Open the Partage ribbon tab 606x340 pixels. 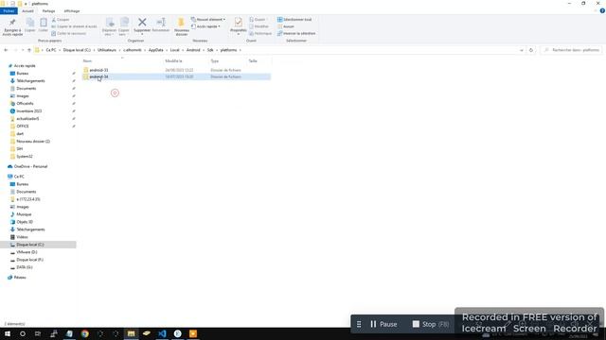48,11
